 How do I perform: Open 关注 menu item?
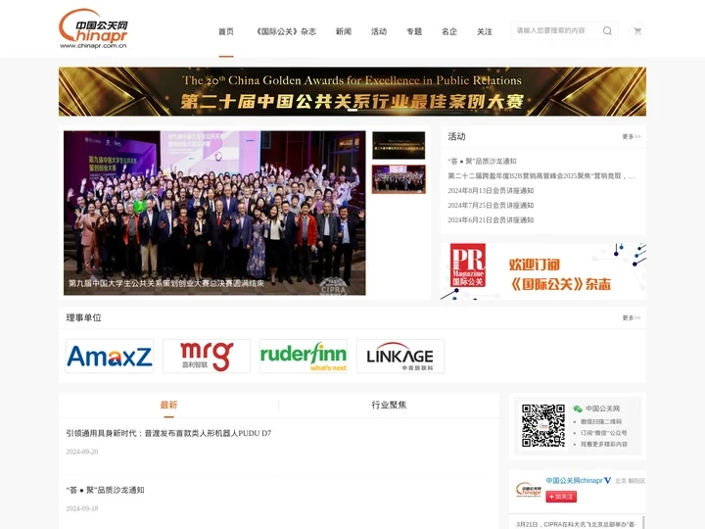click(x=485, y=31)
